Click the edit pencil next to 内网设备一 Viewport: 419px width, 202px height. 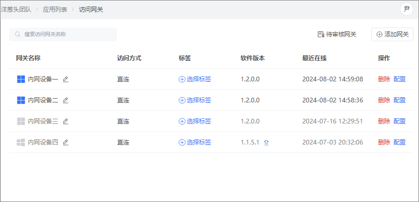pyautogui.click(x=65, y=79)
